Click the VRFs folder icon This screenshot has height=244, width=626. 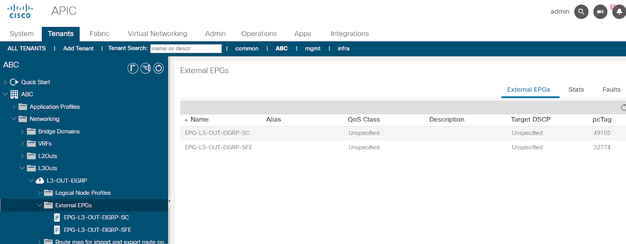32,143
